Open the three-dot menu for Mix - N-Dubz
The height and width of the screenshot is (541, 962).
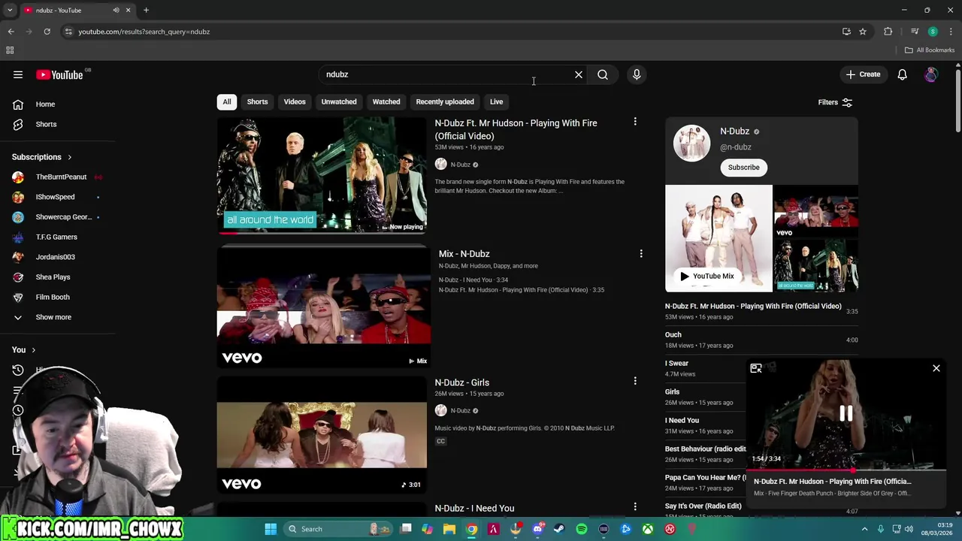[x=641, y=254]
